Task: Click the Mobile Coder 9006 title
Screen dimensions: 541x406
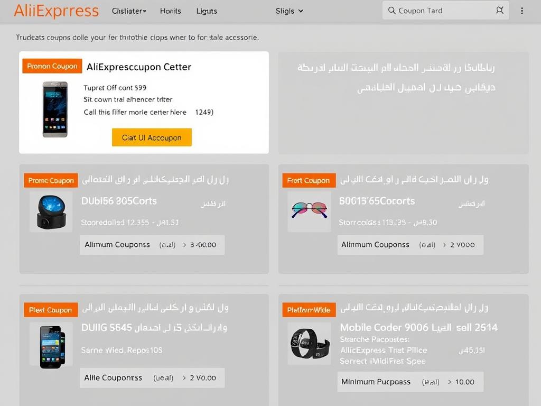Action: coord(384,327)
